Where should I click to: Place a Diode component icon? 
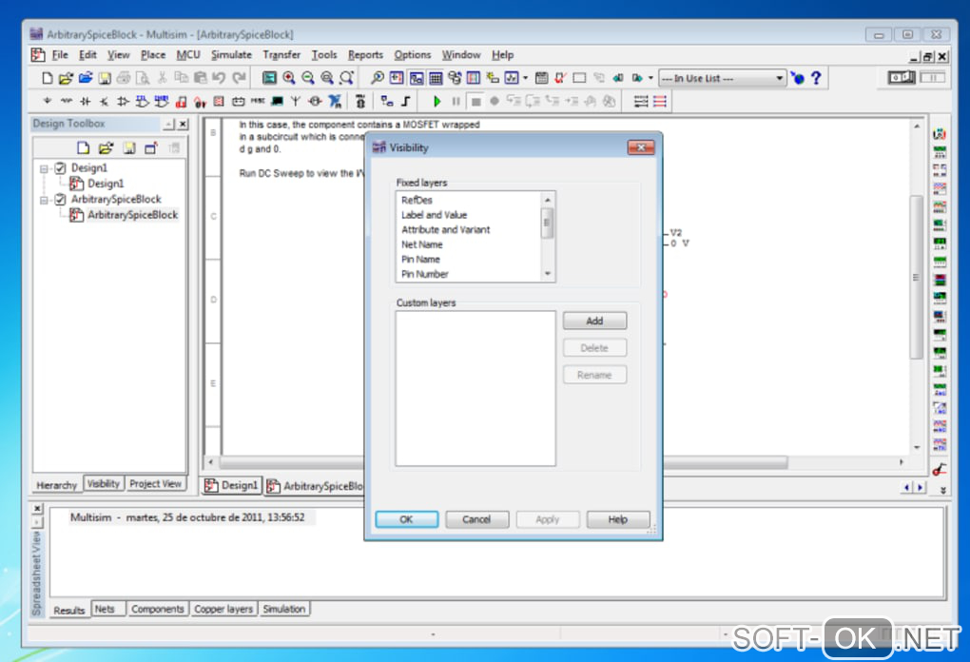click(x=86, y=101)
